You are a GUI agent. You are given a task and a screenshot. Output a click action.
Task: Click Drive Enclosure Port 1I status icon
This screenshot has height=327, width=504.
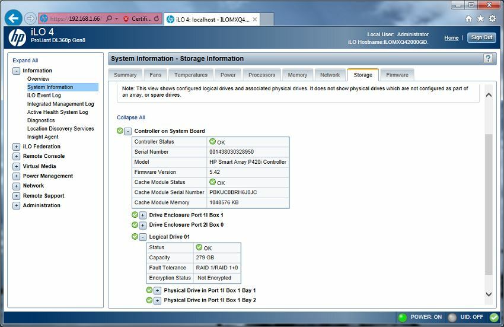[135, 215]
